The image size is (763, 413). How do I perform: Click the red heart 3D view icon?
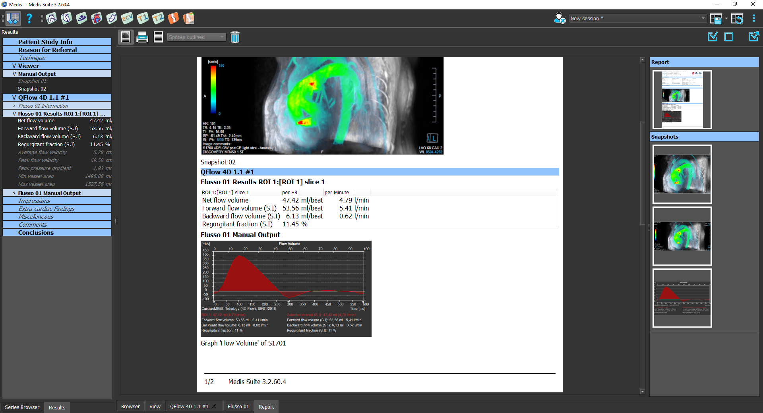(x=97, y=18)
